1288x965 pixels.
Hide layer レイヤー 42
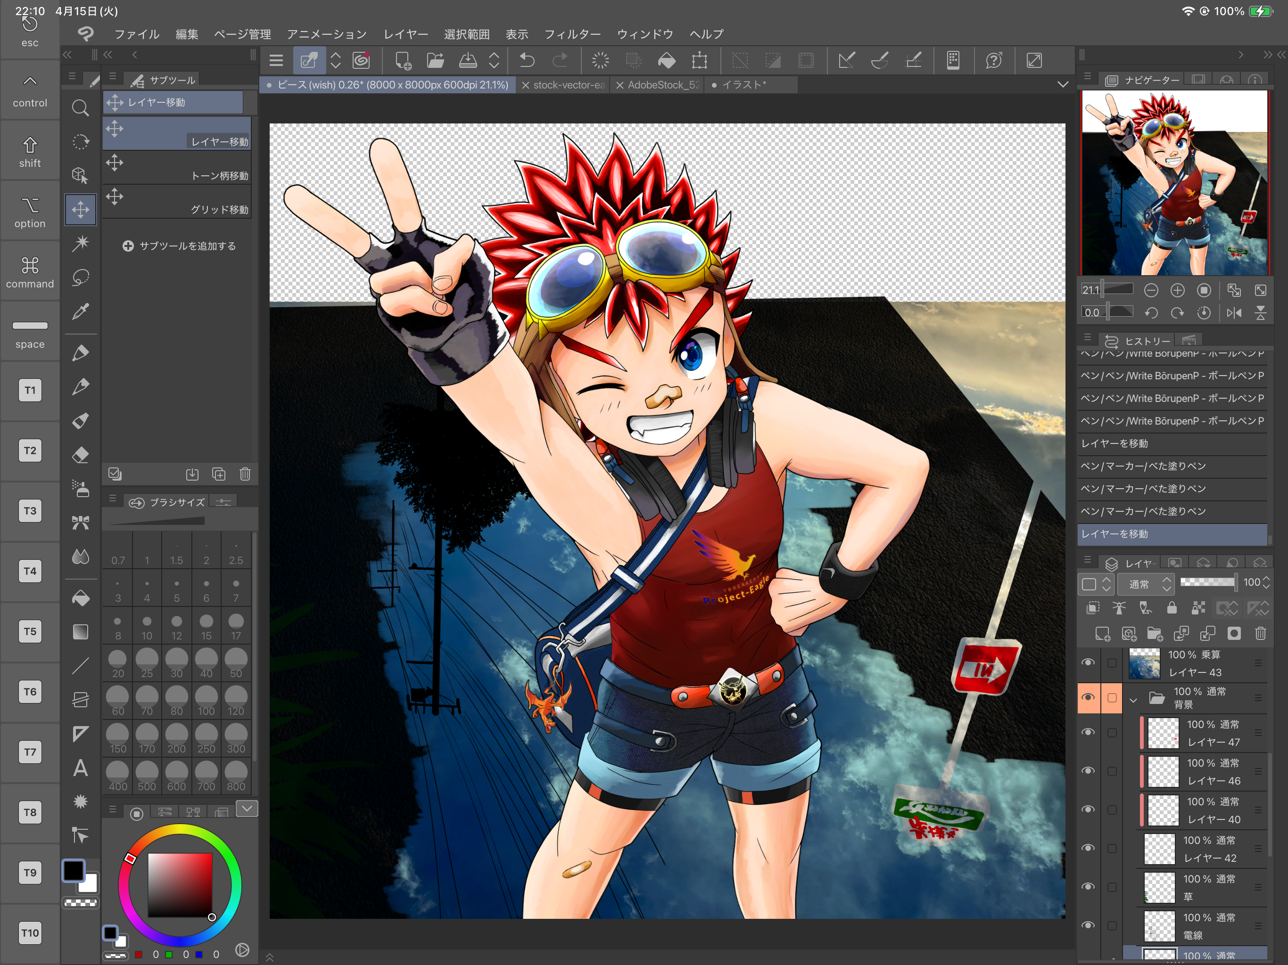pos(1088,848)
